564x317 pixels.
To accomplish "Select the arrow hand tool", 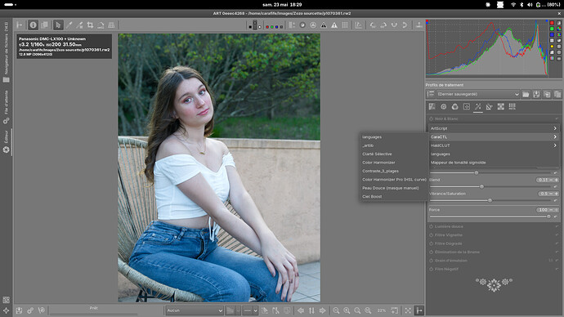I will coord(58,25).
